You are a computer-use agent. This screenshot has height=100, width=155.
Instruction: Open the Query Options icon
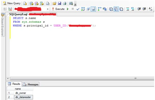coord(88,9)
